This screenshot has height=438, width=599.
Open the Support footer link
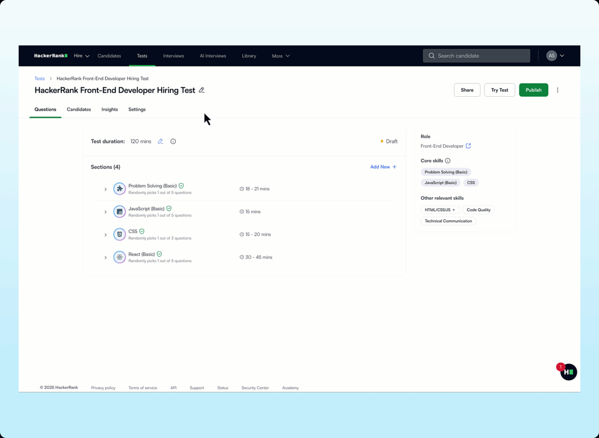[x=197, y=388]
